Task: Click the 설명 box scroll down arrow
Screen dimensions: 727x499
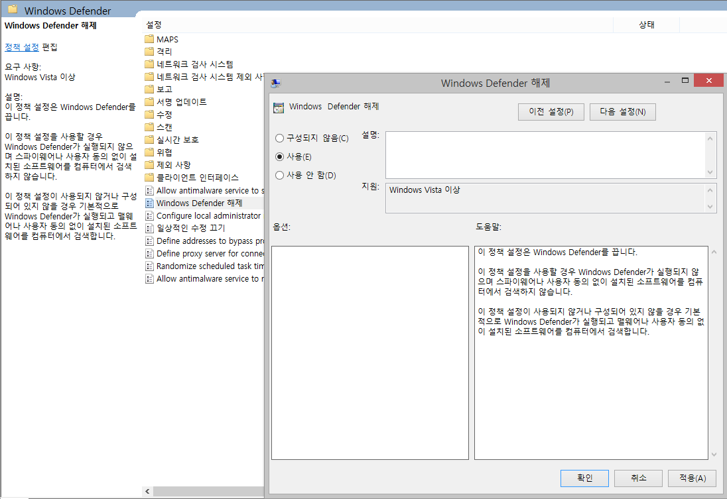Action: click(710, 172)
